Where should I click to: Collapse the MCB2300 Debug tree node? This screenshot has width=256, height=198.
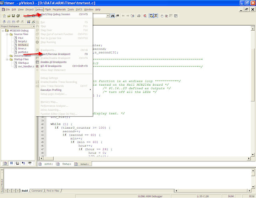(x=3, y=31)
